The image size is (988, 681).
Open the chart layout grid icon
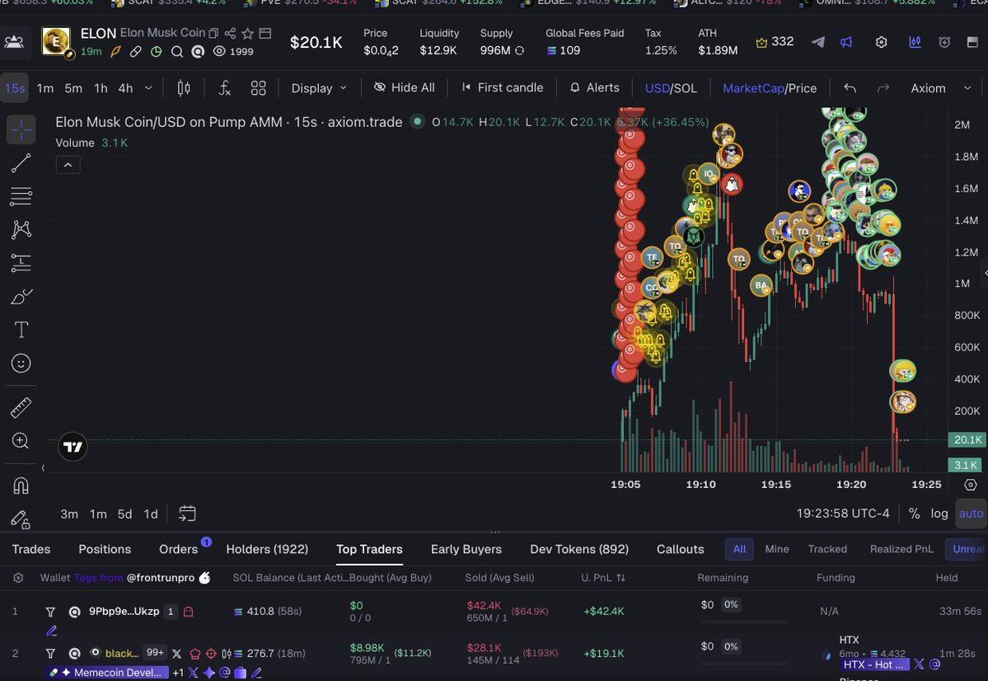click(259, 87)
